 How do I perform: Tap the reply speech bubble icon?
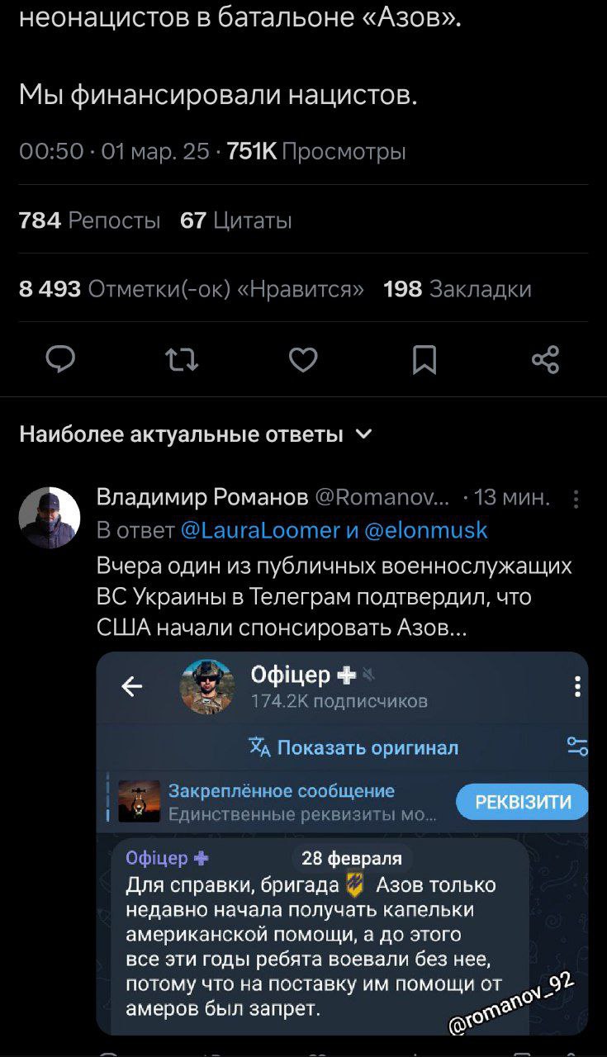pos(60,360)
